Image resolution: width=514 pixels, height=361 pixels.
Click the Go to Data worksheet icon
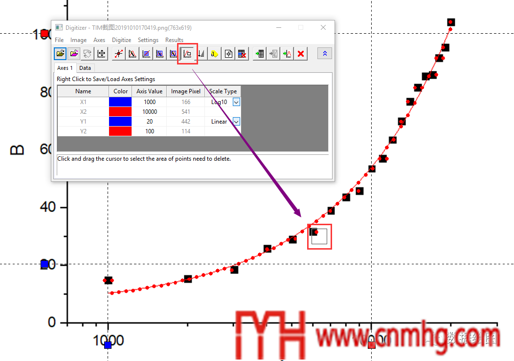pos(260,54)
